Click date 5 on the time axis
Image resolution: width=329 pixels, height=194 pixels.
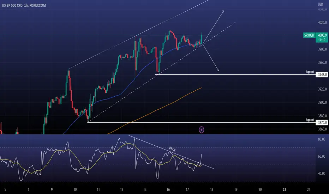[x=5, y=190]
